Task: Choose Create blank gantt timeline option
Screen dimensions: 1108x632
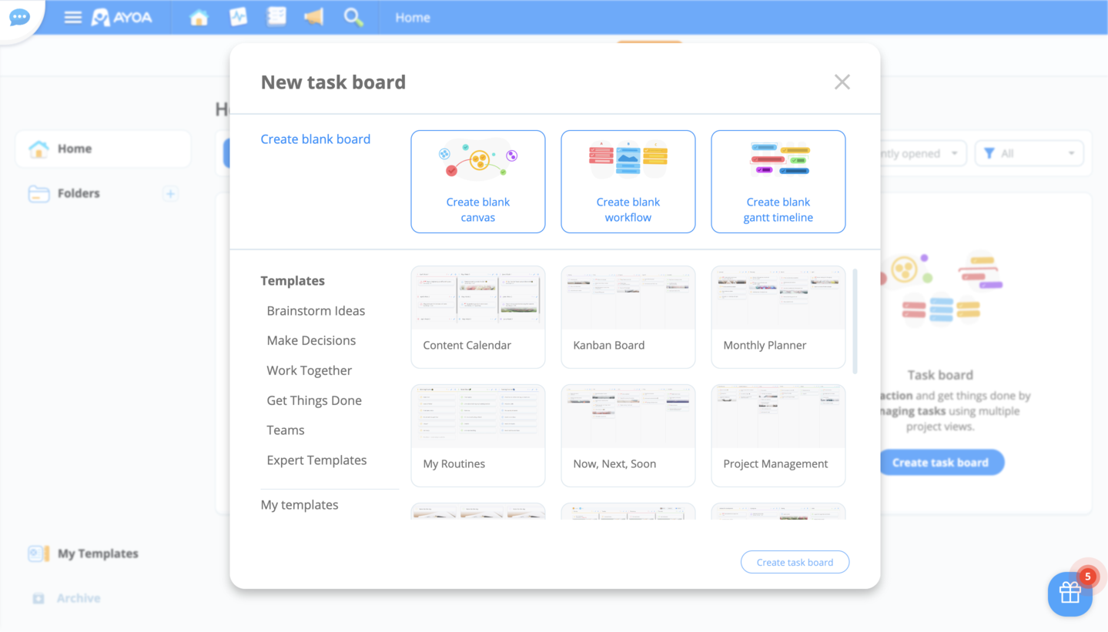Action: tap(778, 182)
